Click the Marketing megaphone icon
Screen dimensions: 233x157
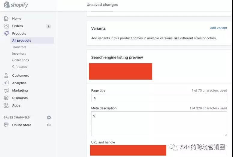coord(6,90)
